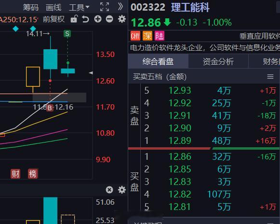280x224 pixels.
Task: Open chart settings gear in the top toolbar
Action: click(x=122, y=19)
